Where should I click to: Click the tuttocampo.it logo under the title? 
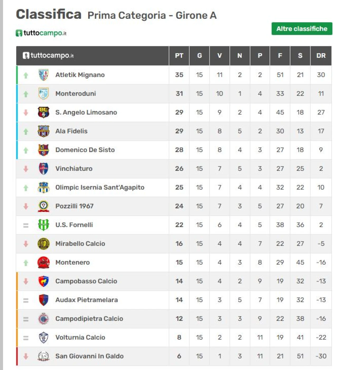[41, 33]
